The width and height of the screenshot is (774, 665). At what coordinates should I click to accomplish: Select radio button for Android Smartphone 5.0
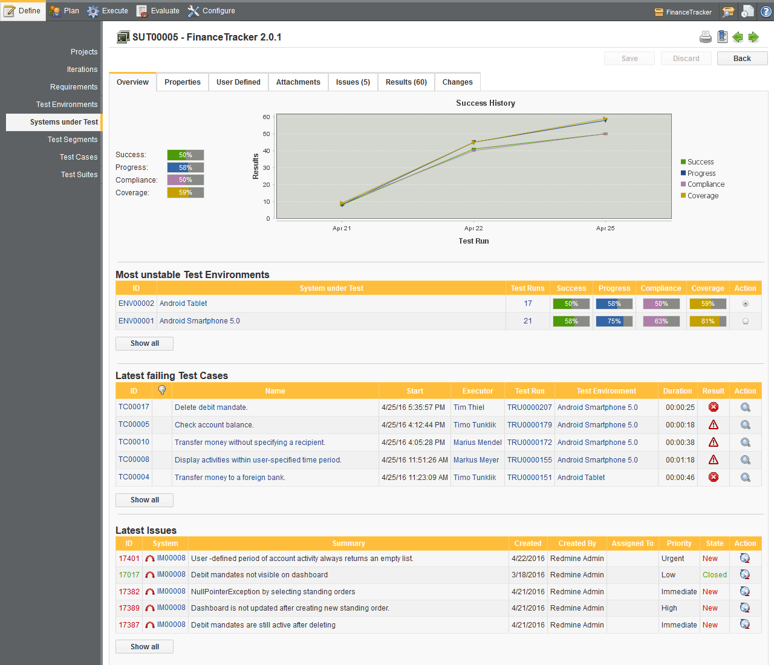click(x=746, y=321)
